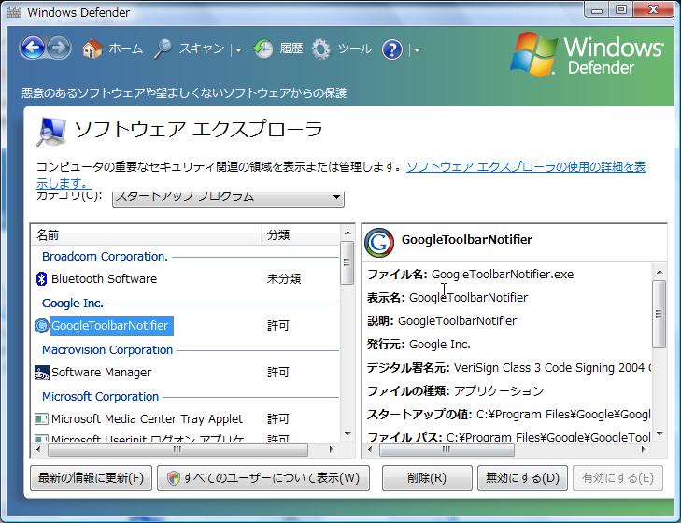Click the 削除(R) button

[426, 478]
